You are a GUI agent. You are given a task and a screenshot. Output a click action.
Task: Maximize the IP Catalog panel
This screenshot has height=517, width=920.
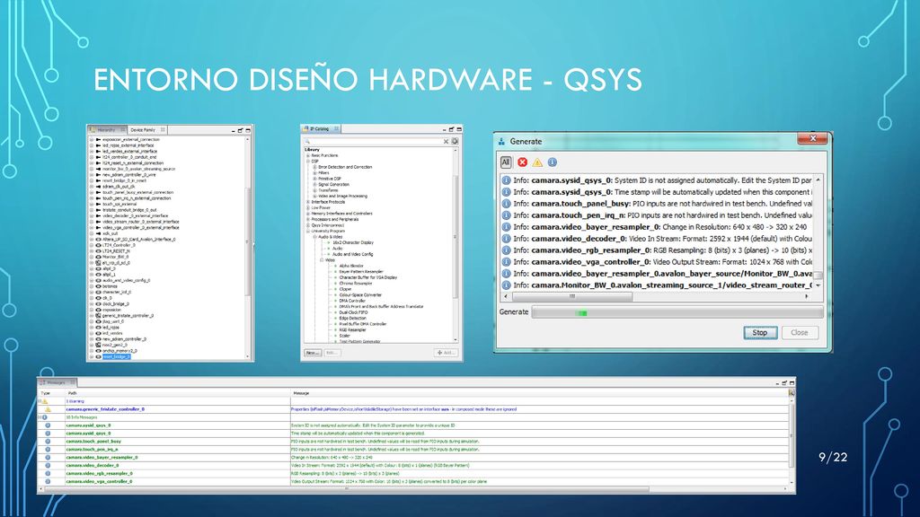(x=459, y=129)
